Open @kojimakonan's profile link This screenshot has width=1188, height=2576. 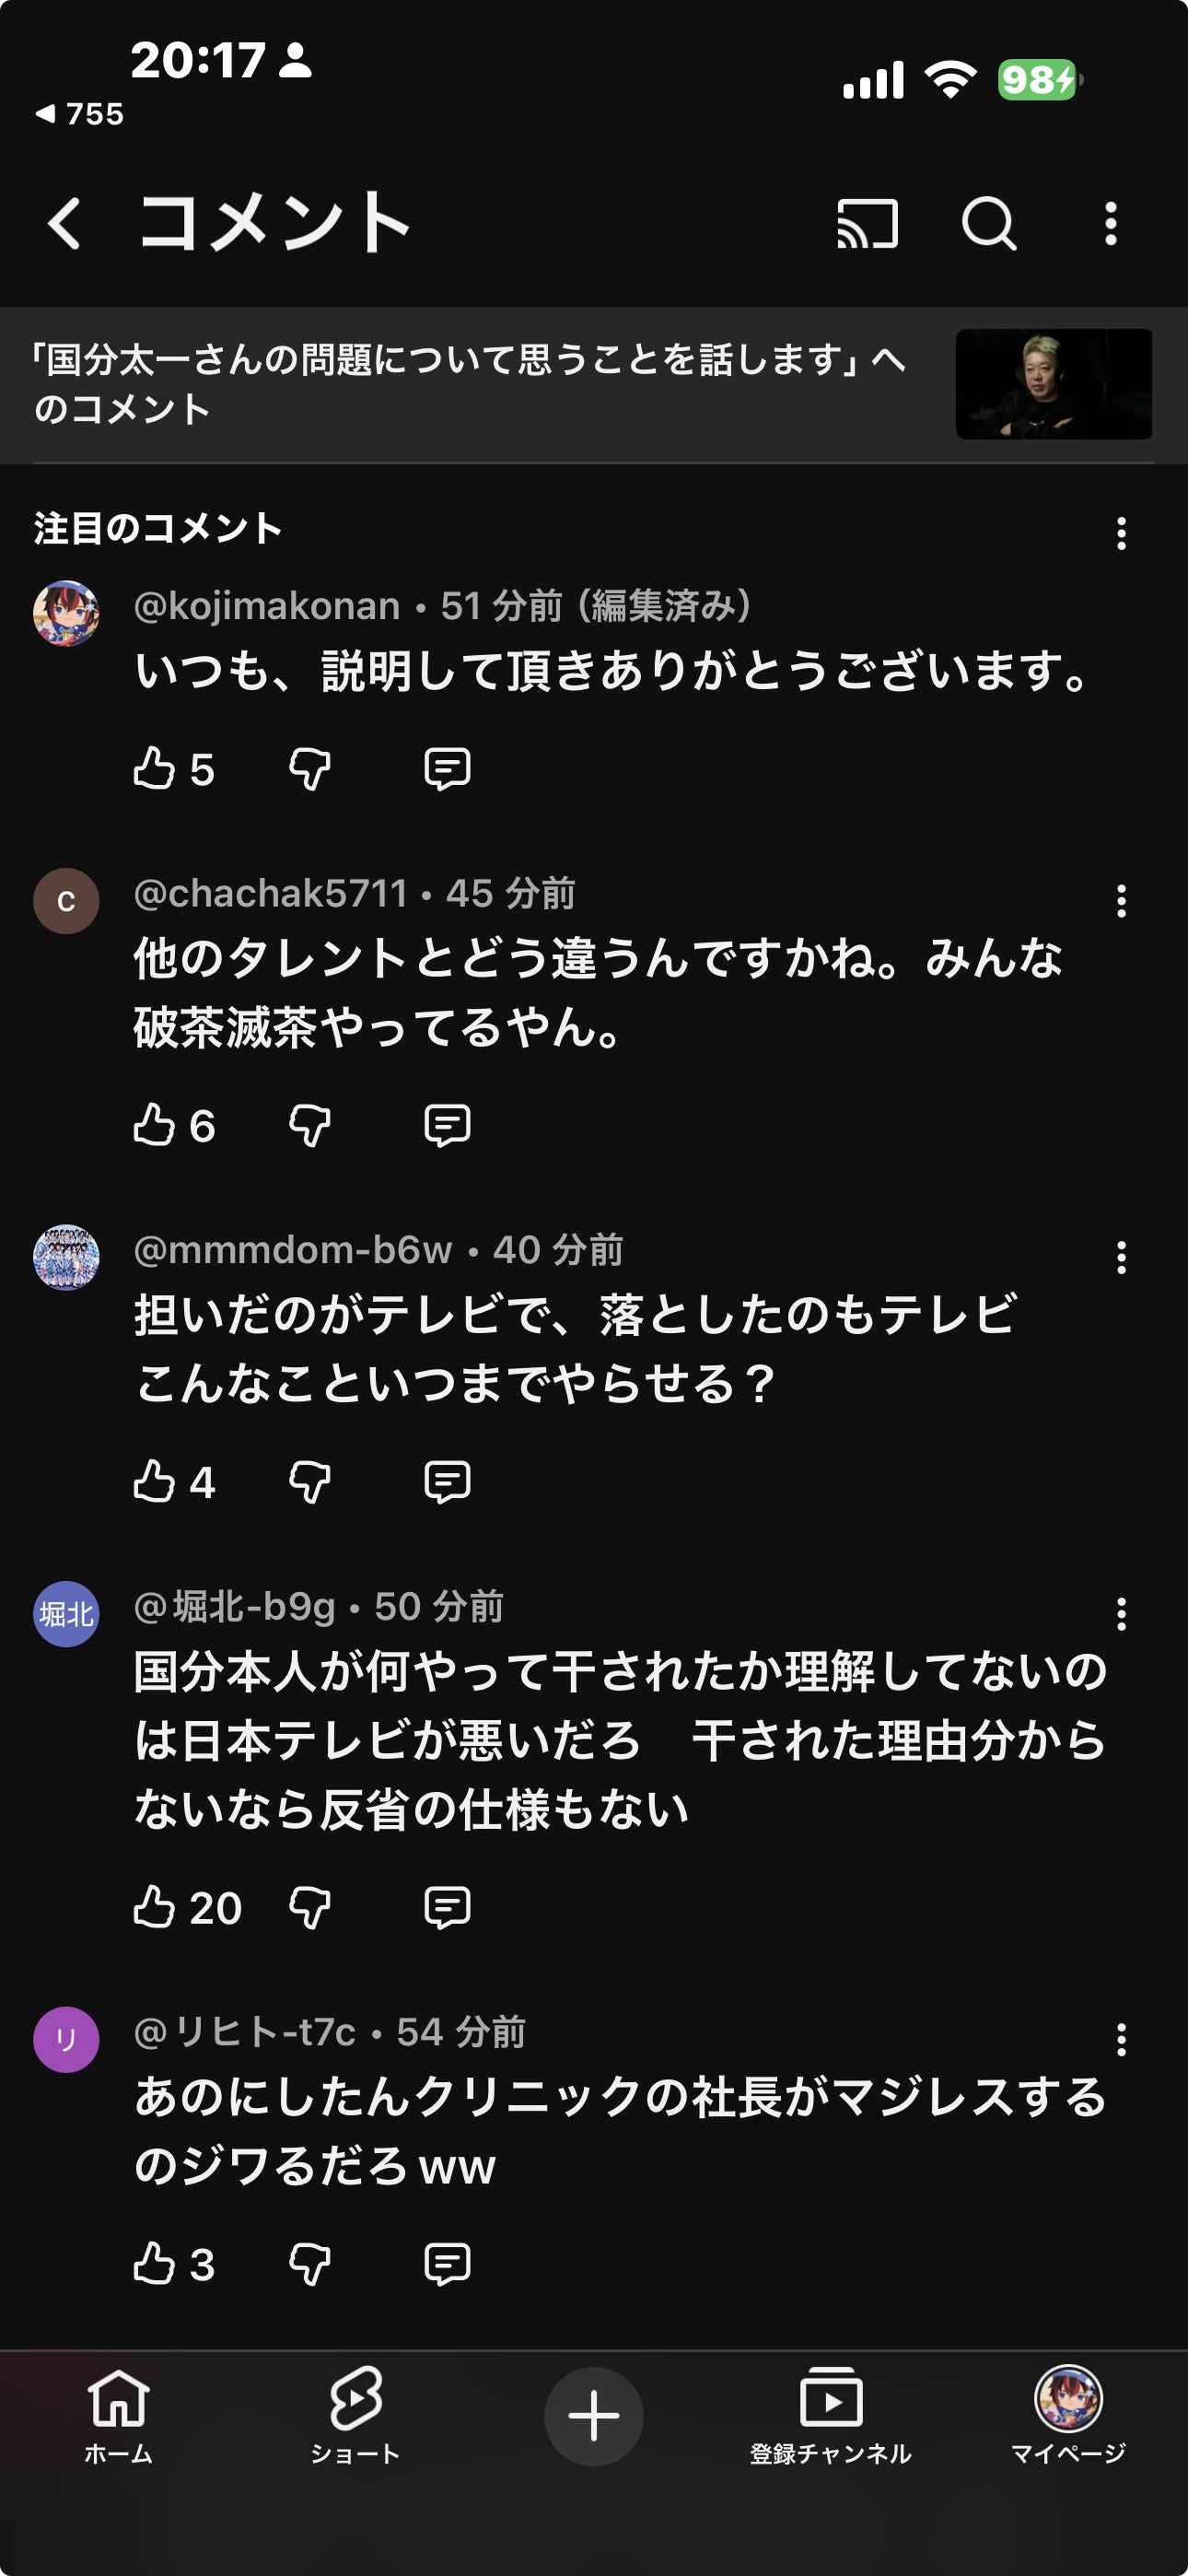266,606
